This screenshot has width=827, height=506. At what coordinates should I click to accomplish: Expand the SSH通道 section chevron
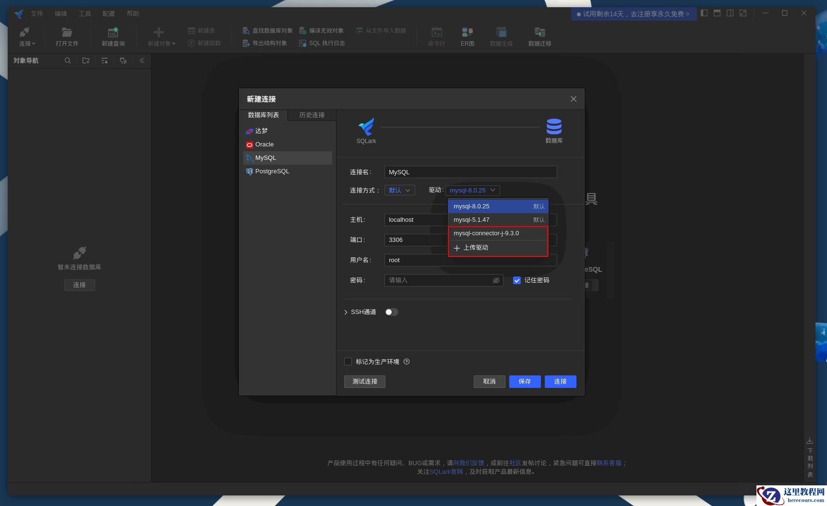[x=346, y=312]
